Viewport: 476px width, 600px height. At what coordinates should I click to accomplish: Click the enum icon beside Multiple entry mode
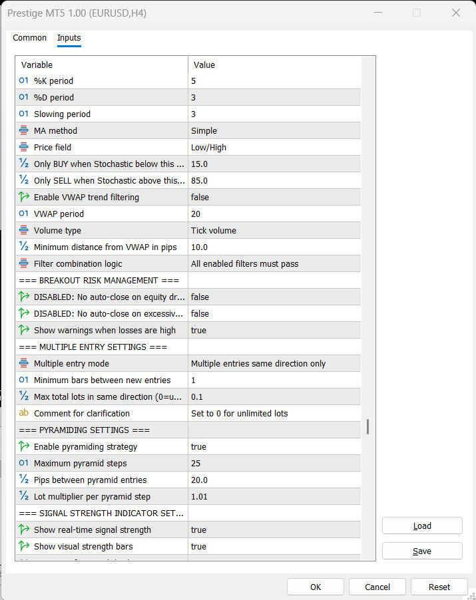click(24, 363)
